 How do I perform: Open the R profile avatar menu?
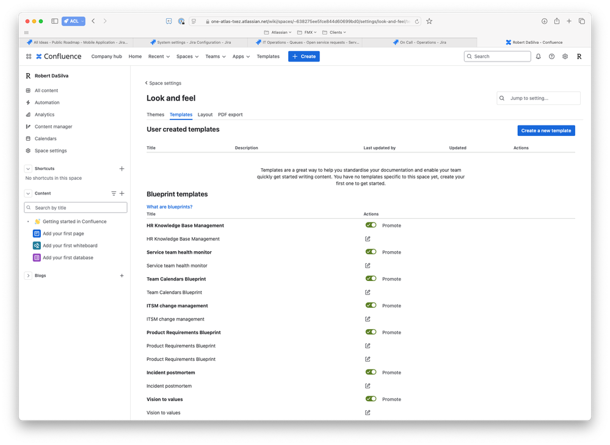pyautogui.click(x=579, y=56)
